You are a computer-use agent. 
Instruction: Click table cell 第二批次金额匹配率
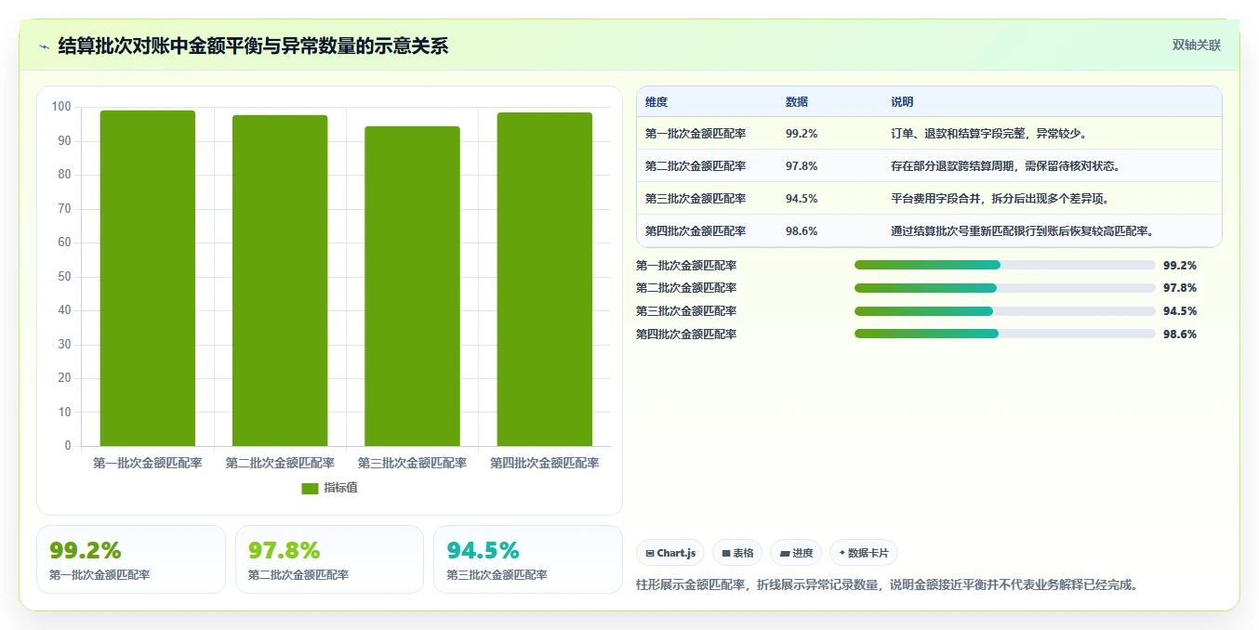tap(696, 166)
